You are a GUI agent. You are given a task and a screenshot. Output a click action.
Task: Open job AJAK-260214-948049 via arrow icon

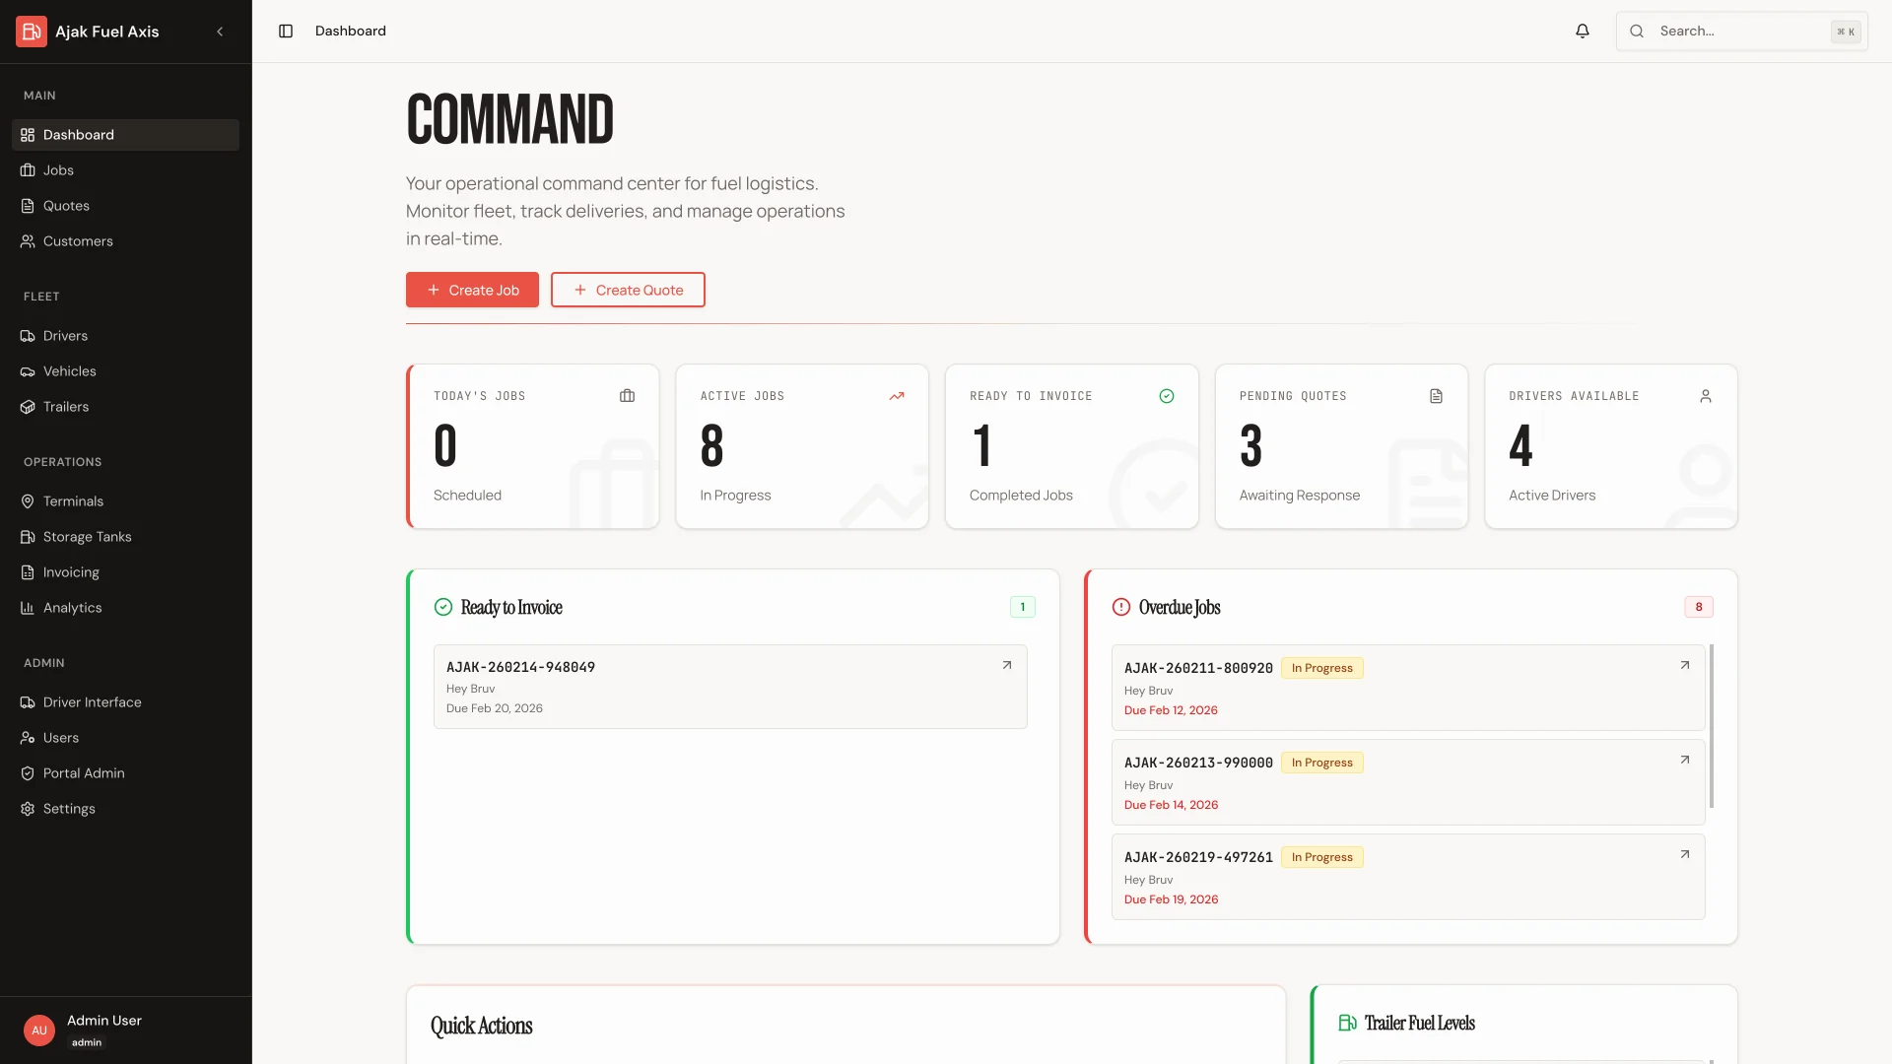click(x=1006, y=666)
